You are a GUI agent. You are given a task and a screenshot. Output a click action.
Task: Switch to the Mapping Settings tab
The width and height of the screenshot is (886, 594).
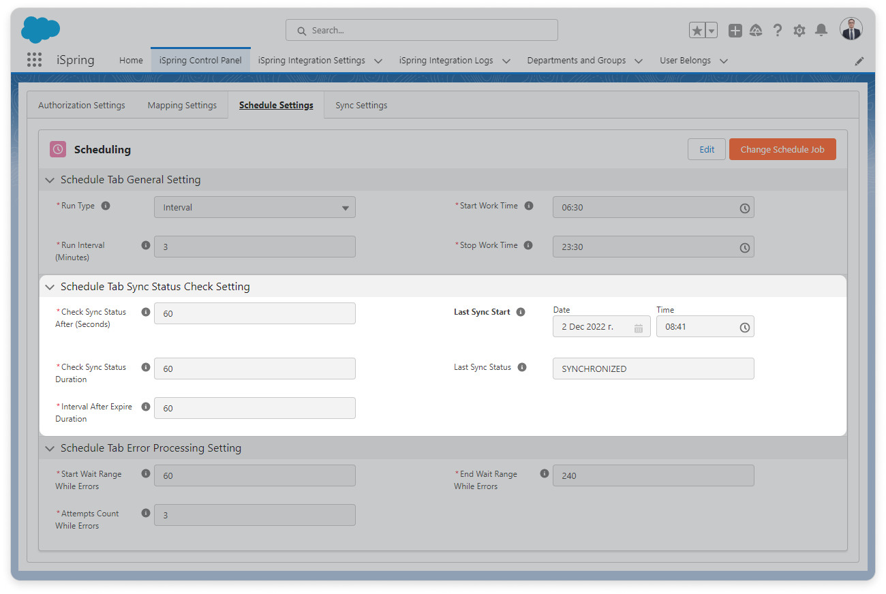click(182, 106)
